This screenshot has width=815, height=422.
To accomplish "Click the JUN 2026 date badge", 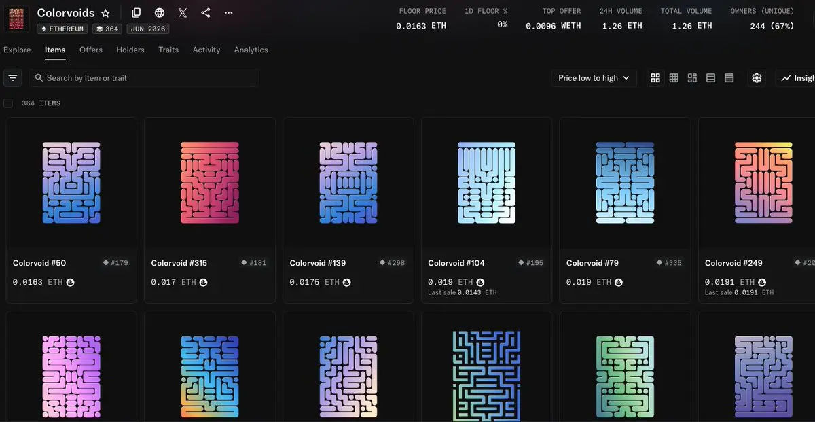I will tap(147, 29).
